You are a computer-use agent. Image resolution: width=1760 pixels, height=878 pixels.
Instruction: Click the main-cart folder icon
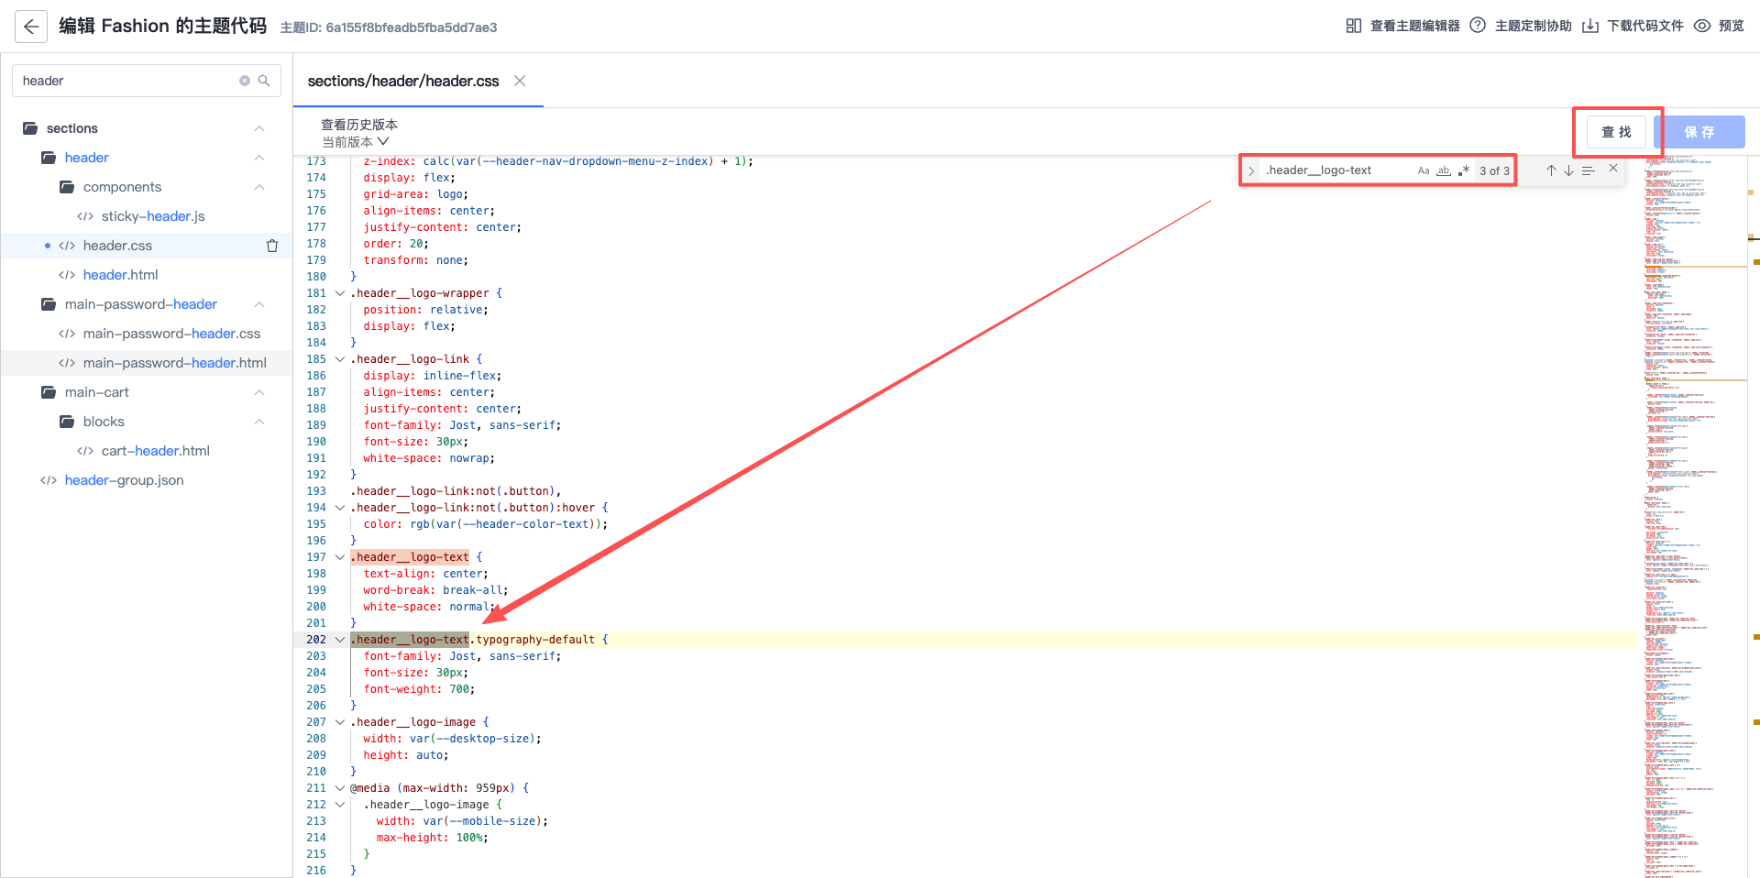(49, 392)
